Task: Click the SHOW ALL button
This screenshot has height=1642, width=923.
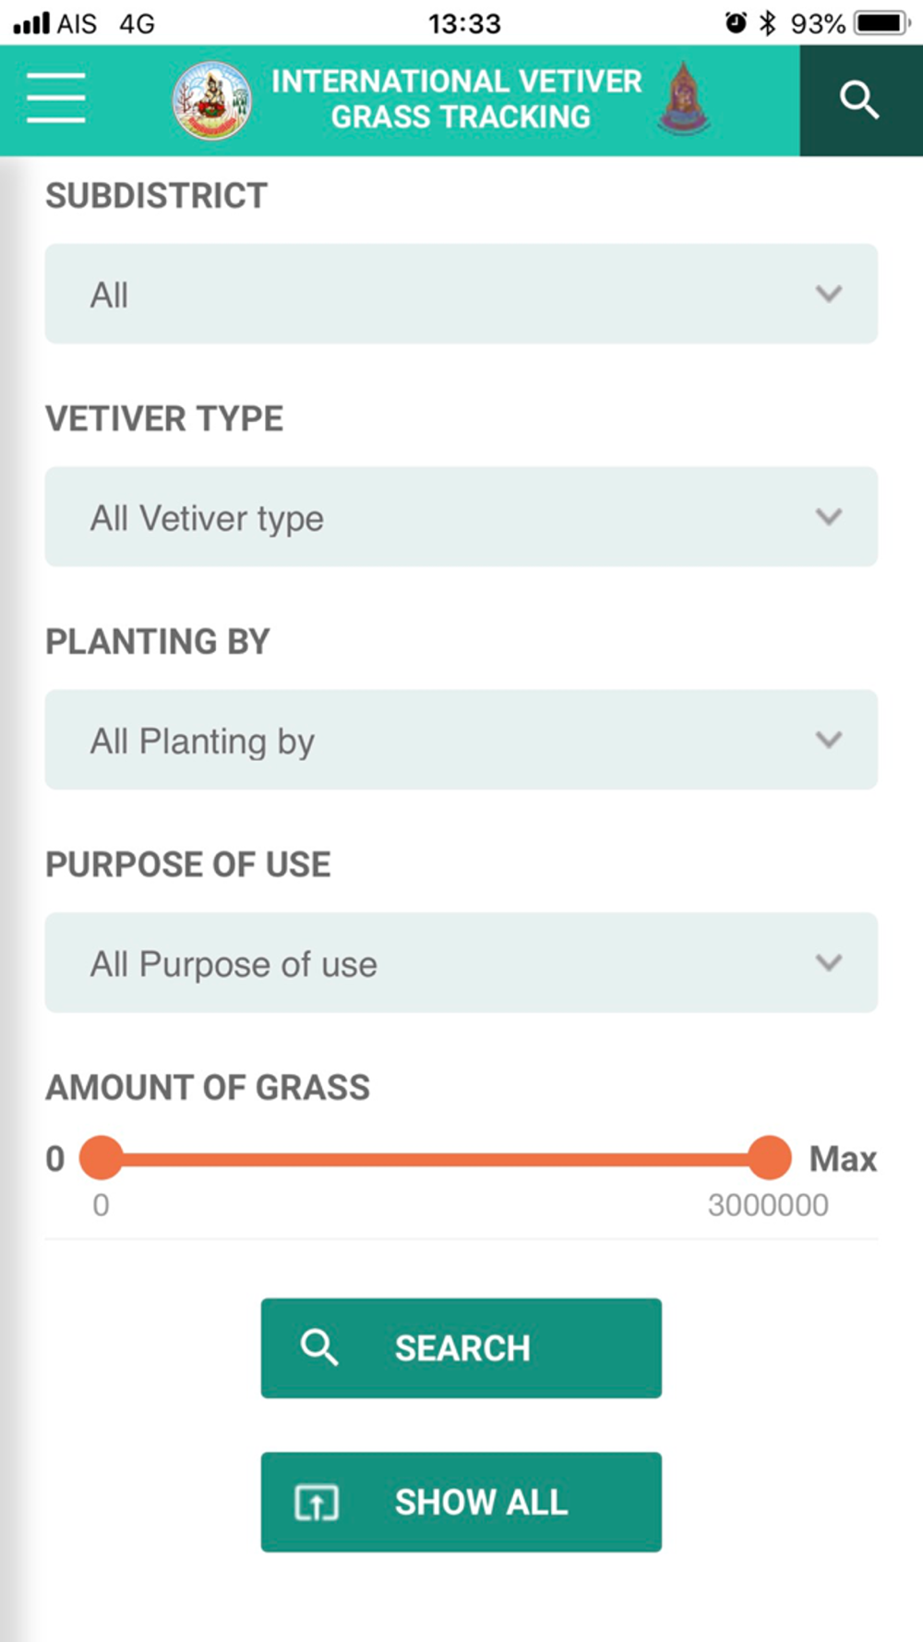Action: click(461, 1502)
